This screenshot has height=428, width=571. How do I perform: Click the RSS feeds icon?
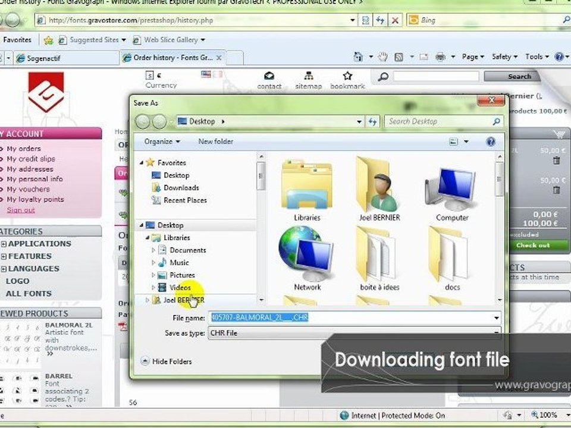399,57
